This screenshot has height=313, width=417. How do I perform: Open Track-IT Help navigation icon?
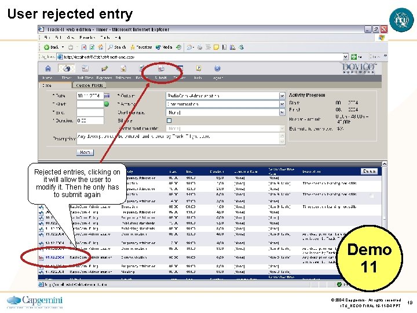(199, 68)
